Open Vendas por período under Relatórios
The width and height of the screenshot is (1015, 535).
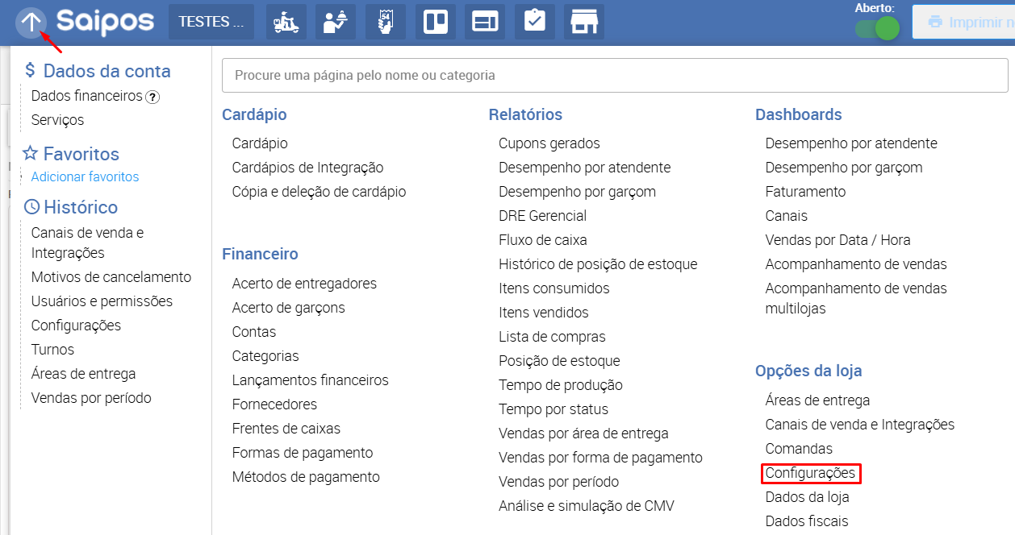tap(559, 482)
